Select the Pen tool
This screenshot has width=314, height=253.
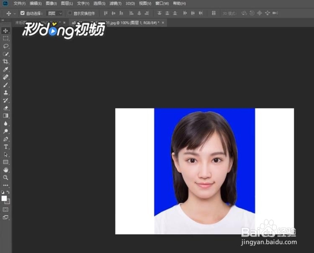pos(5,139)
